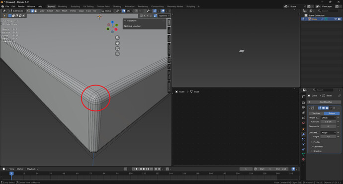The width and height of the screenshot is (343, 184).
Task: Click the blue Z axis on navigation gizmo
Action: pyautogui.click(x=112, y=22)
